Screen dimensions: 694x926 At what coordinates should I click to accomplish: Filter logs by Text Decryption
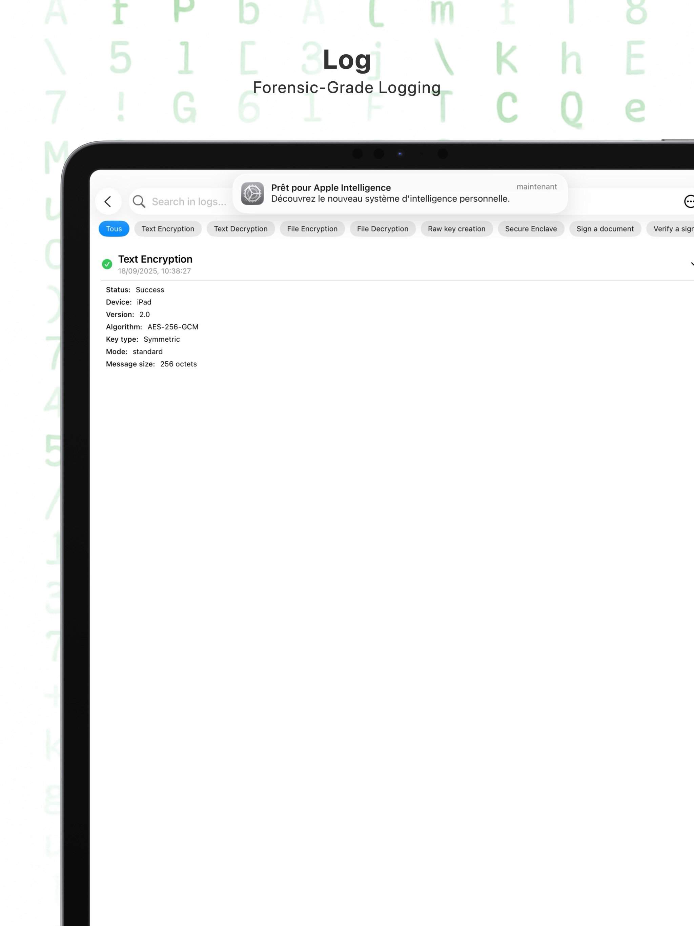coord(241,229)
